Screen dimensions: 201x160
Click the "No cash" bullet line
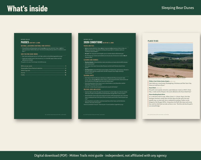coord(104,54)
